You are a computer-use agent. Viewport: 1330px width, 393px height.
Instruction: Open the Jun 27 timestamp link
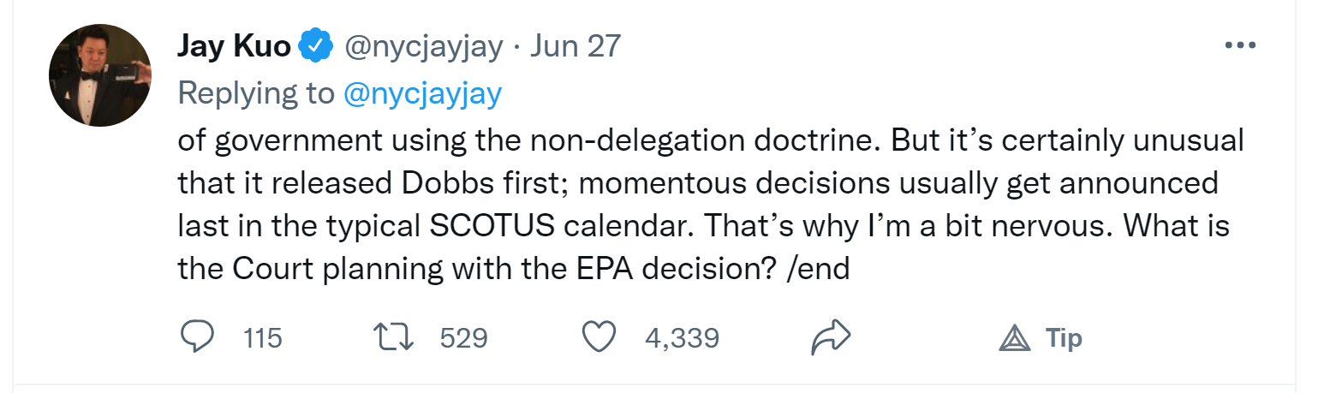575,46
